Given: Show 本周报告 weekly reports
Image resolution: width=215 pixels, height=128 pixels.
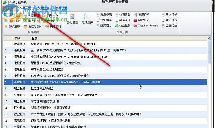Looking at the screenshot, I should [13, 21].
